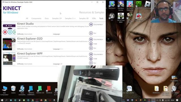The width and height of the screenshot is (181, 102).
Task: Select the All filter tab
Action: pyautogui.click(x=27, y=18)
